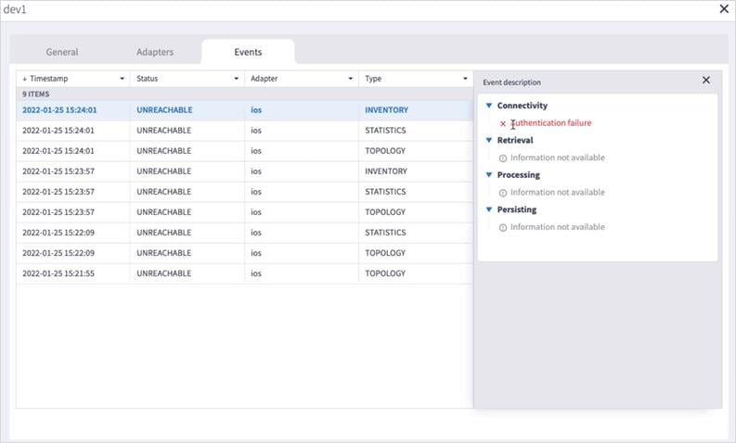Image resolution: width=736 pixels, height=443 pixels.
Task: Sort by Status column header
Action: click(x=147, y=79)
